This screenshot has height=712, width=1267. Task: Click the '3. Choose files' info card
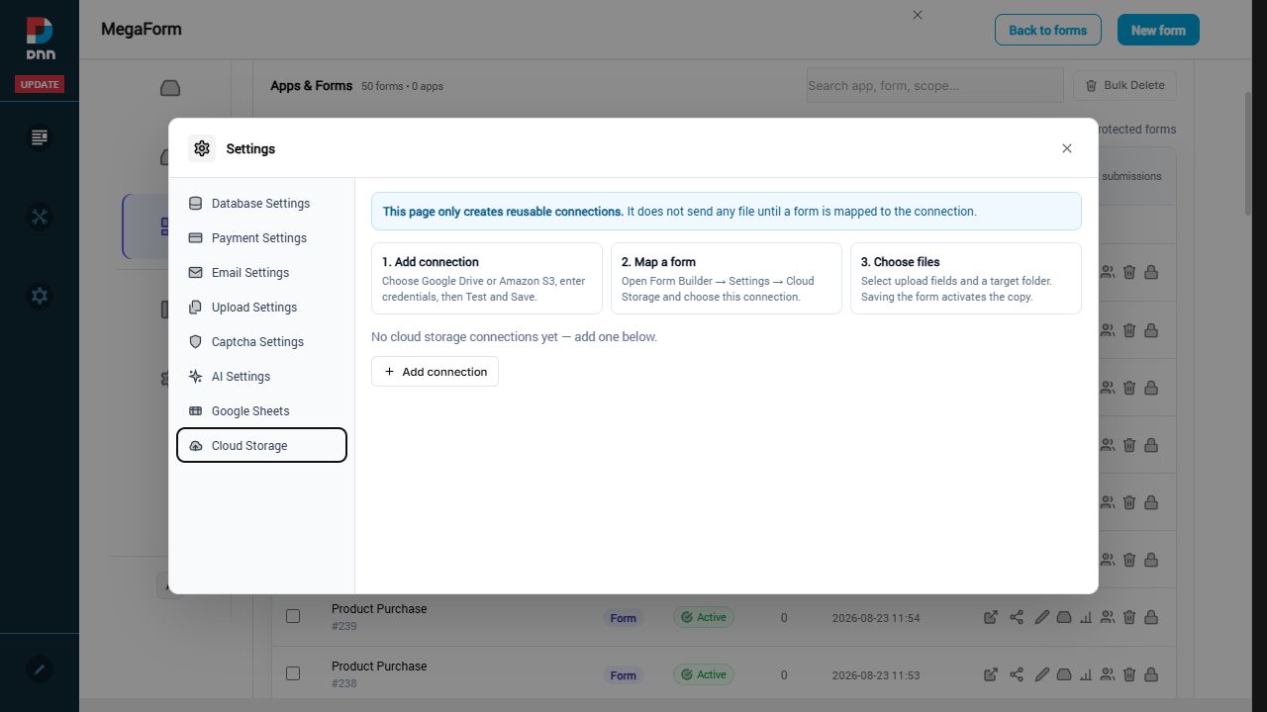click(966, 278)
